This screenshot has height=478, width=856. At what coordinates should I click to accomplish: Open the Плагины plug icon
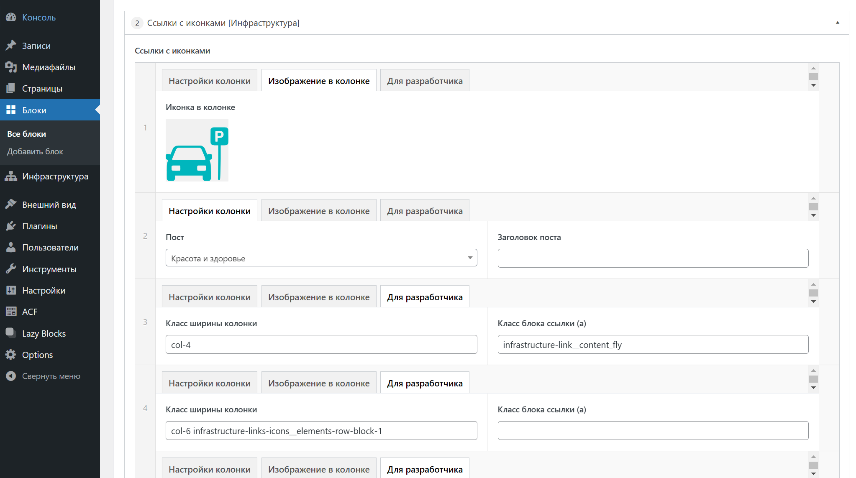pos(11,226)
